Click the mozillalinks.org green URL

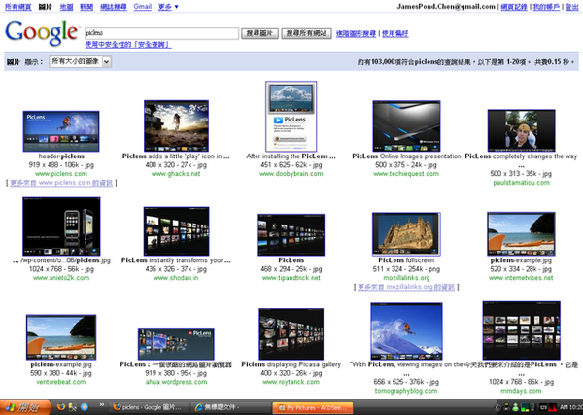406,278
